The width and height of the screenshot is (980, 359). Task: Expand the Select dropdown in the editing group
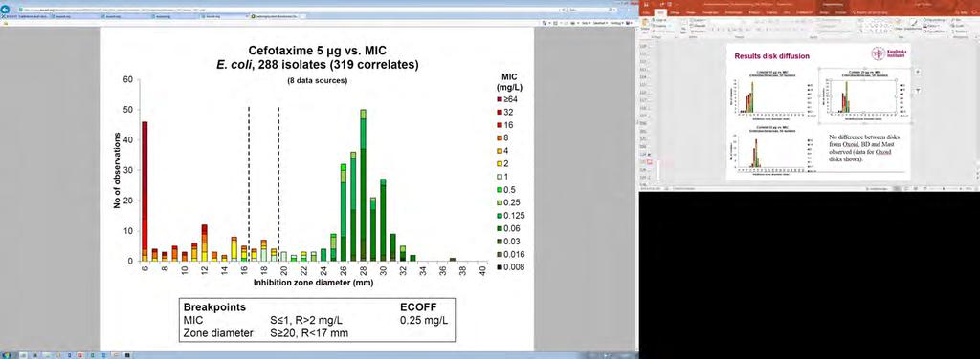(959, 31)
